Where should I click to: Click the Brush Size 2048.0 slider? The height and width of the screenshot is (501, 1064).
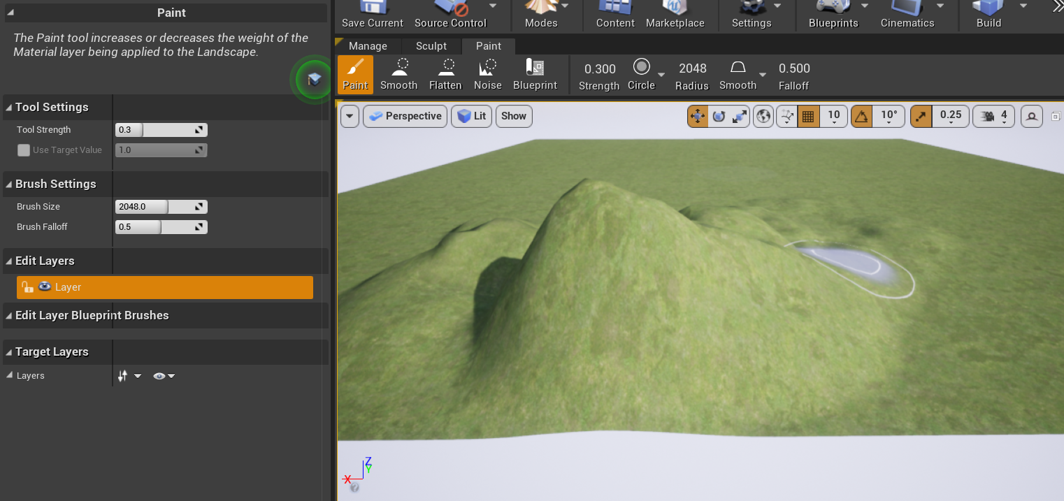161,207
